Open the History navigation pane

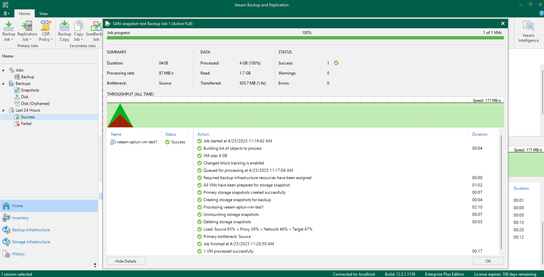[x=49, y=254]
